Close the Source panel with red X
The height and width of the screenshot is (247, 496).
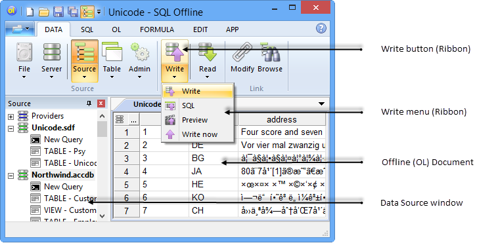coord(101,104)
